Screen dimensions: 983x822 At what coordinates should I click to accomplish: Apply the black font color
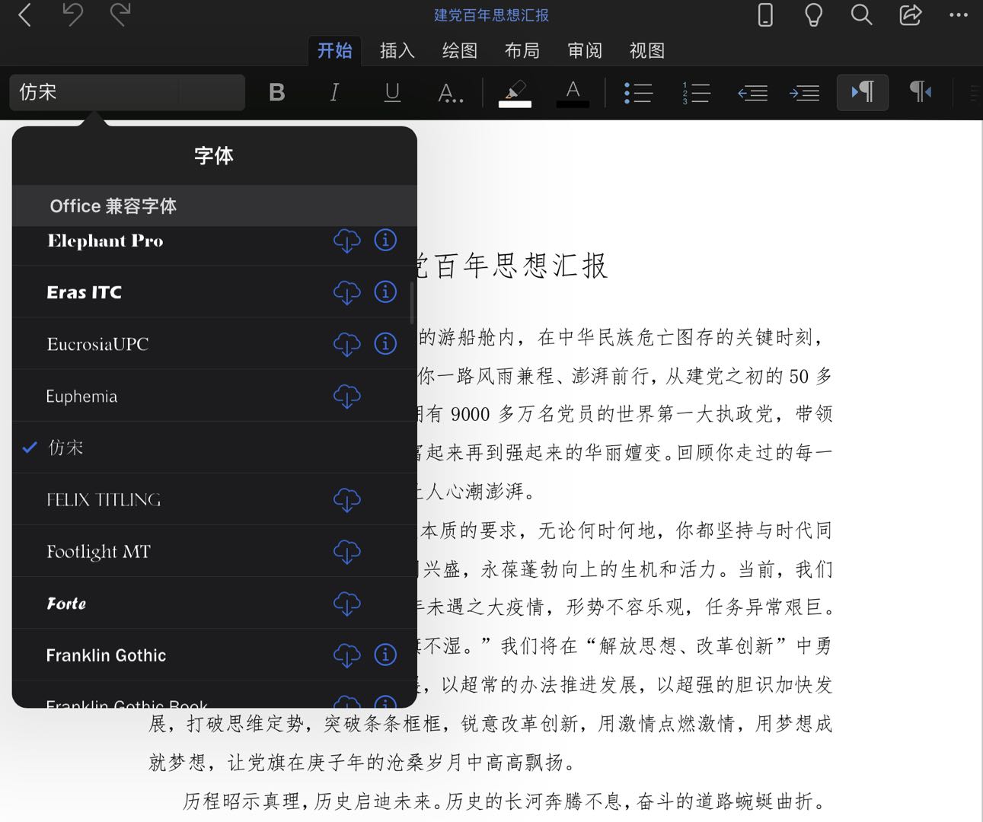573,93
